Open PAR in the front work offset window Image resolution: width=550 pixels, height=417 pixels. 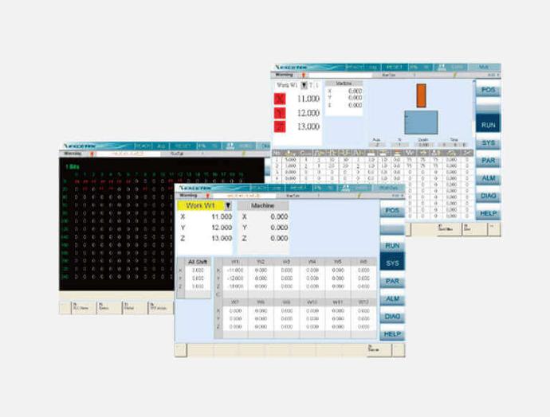(392, 281)
